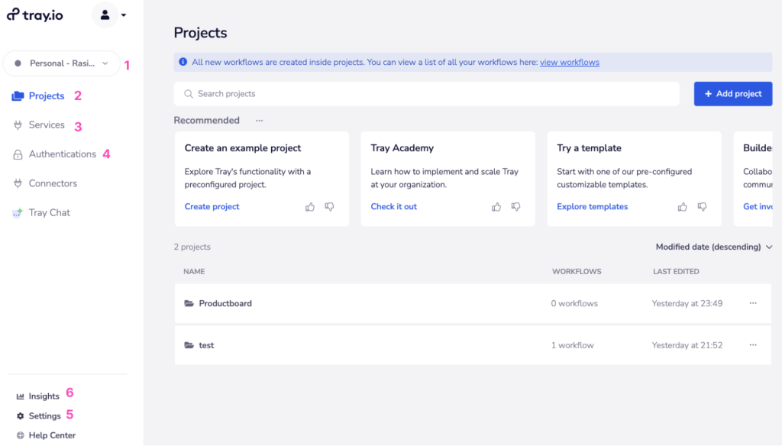Screen dimensions: 782x446
Task: Click the 2 projects count label
Action: click(192, 247)
